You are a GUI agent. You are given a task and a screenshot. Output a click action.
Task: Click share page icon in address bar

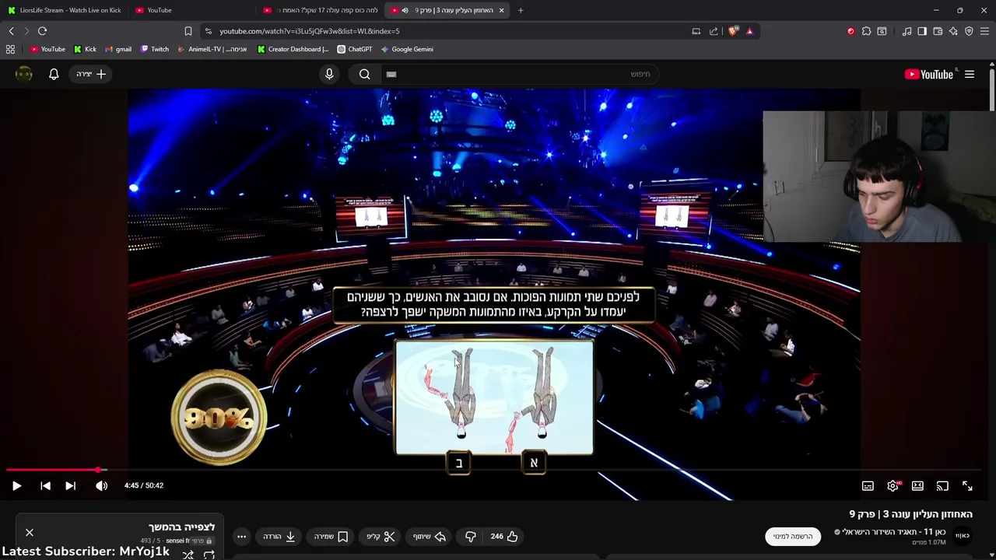(x=714, y=31)
